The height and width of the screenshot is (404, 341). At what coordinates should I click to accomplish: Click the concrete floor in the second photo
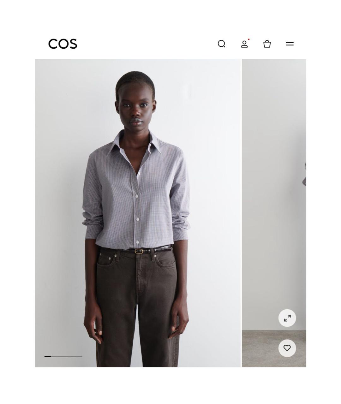pos(274,348)
